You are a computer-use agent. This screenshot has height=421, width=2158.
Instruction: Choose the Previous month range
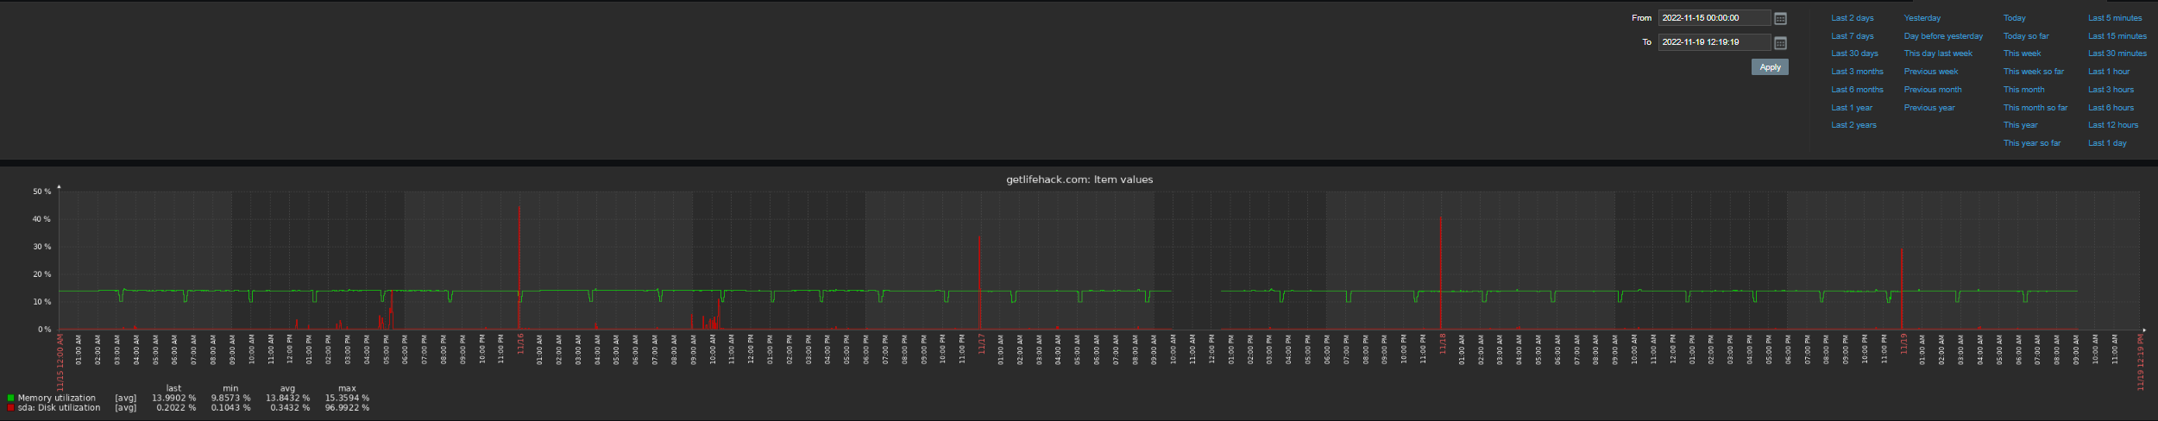click(1933, 90)
